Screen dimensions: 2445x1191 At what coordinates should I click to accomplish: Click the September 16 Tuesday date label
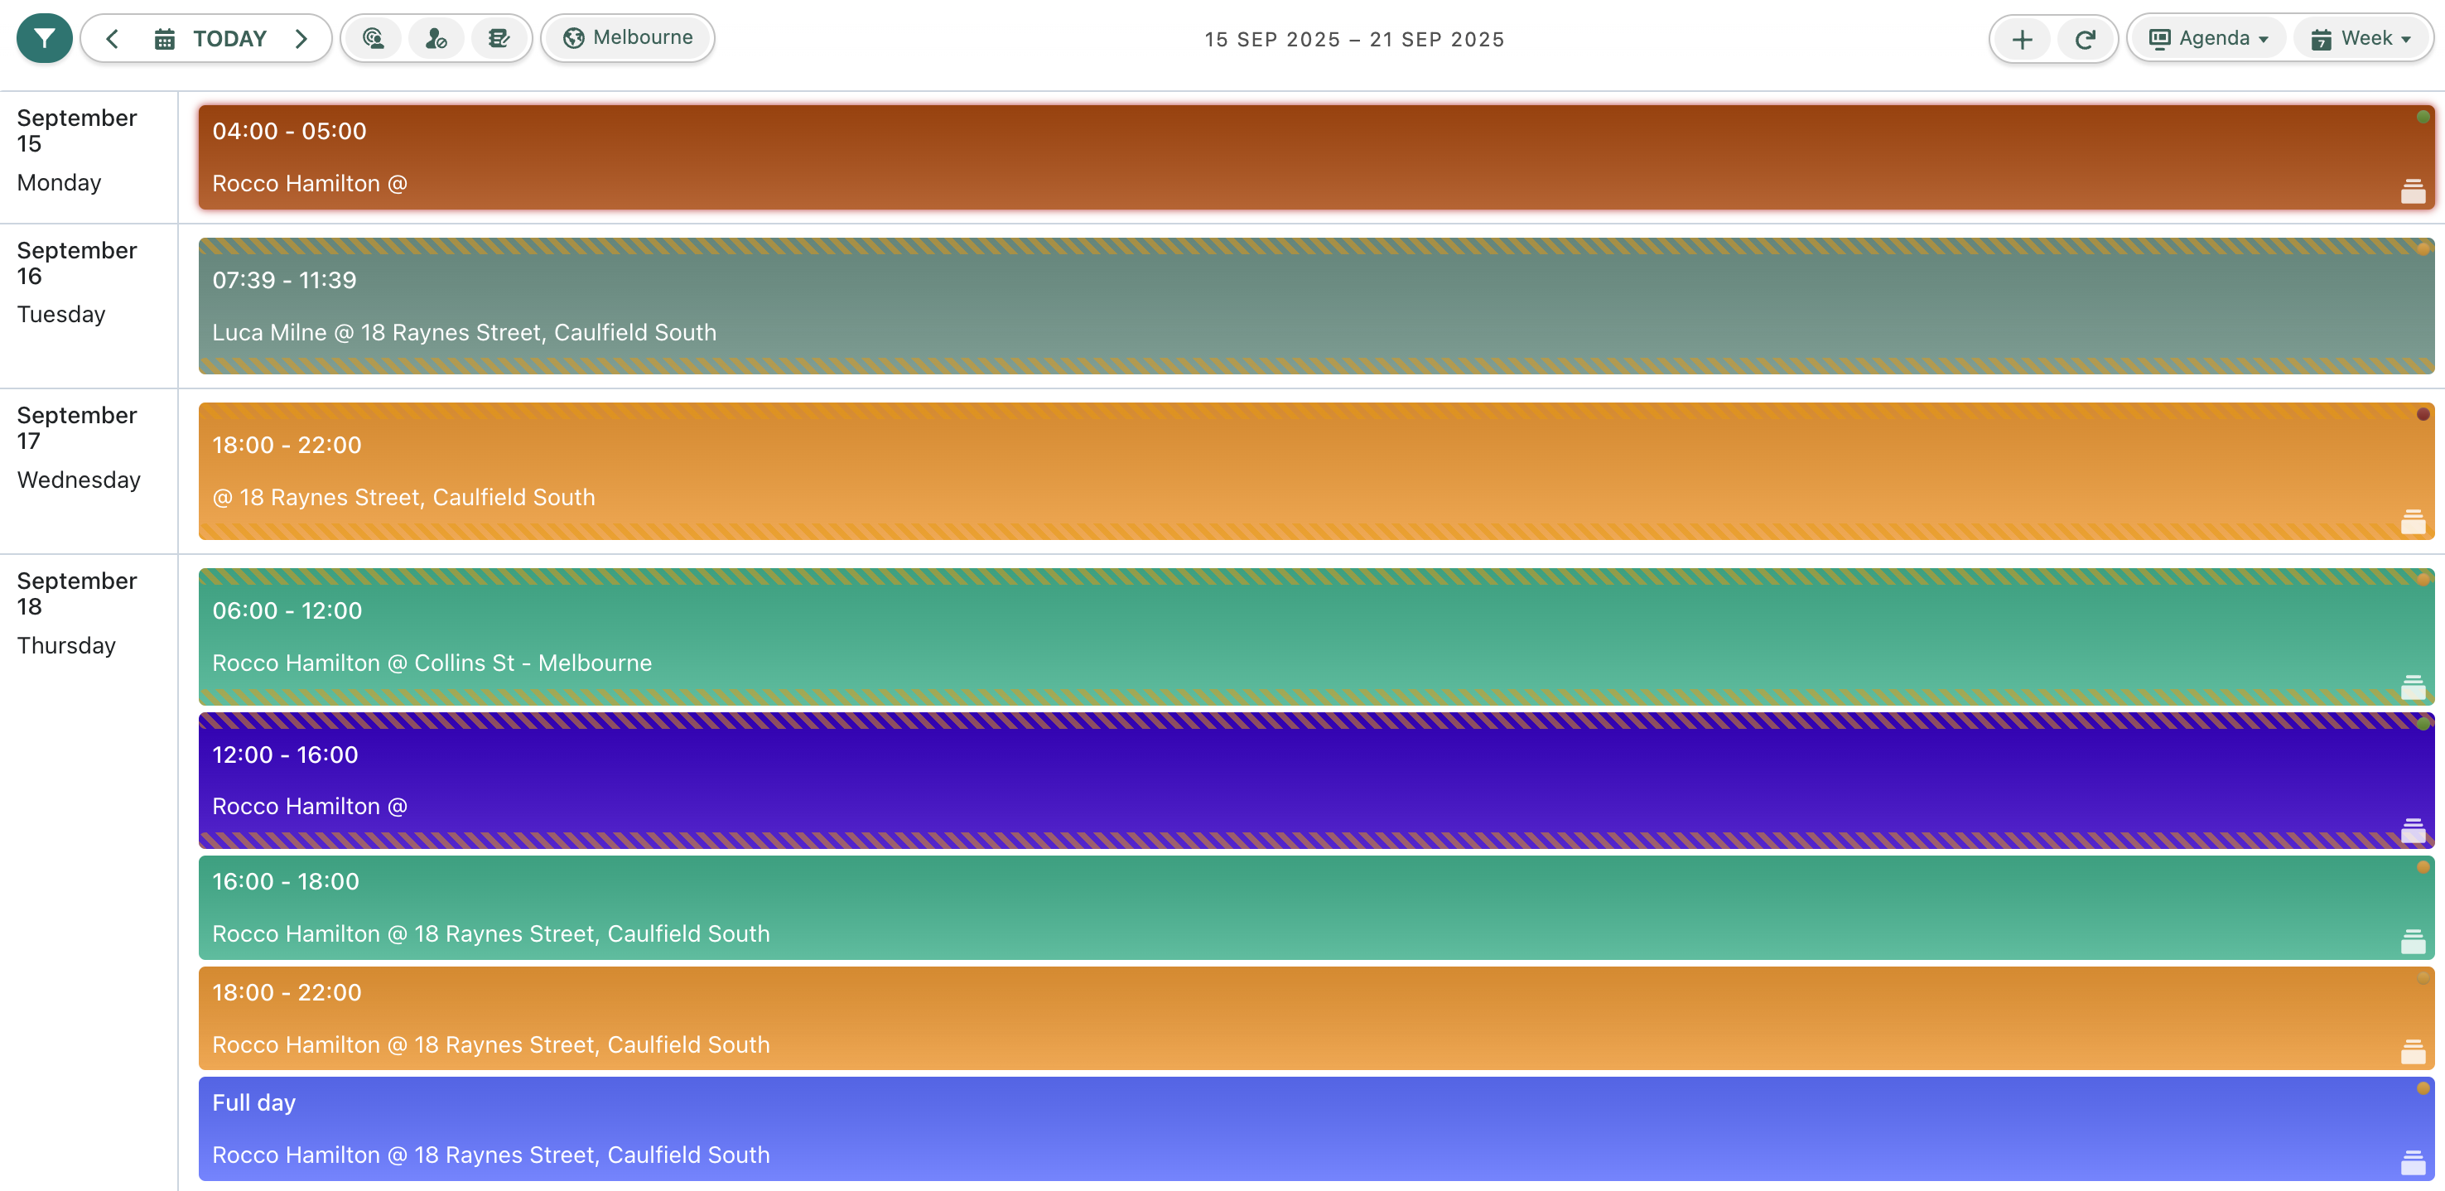77,281
